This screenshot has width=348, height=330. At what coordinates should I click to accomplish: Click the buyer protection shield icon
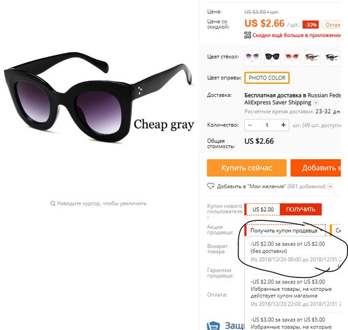213,325
